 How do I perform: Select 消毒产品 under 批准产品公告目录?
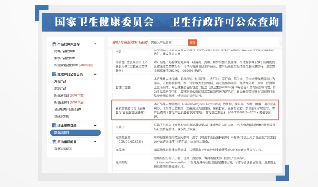point(60,81)
